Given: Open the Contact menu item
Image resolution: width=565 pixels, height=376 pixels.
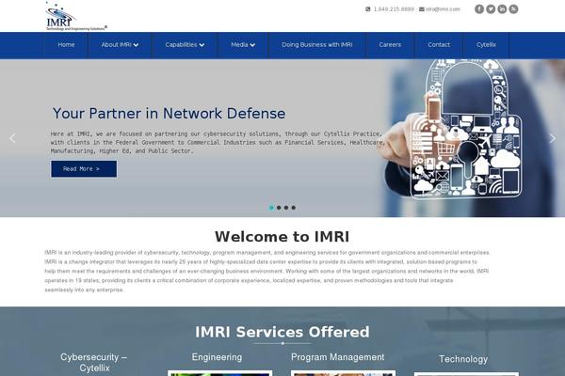Looking at the screenshot, I should [x=439, y=45].
